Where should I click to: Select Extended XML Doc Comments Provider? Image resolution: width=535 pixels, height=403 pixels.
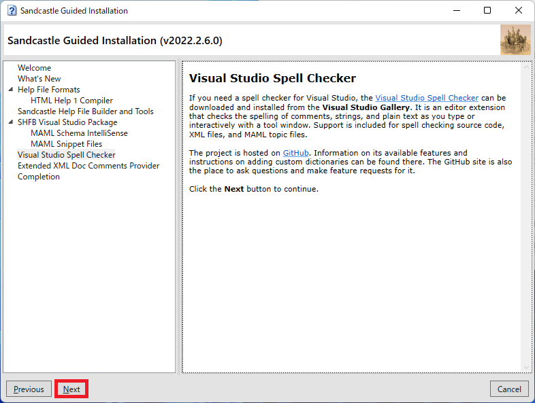tap(88, 166)
